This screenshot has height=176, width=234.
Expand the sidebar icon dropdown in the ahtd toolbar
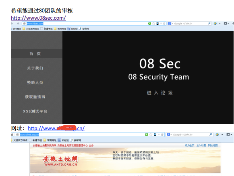click(x=231, y=135)
